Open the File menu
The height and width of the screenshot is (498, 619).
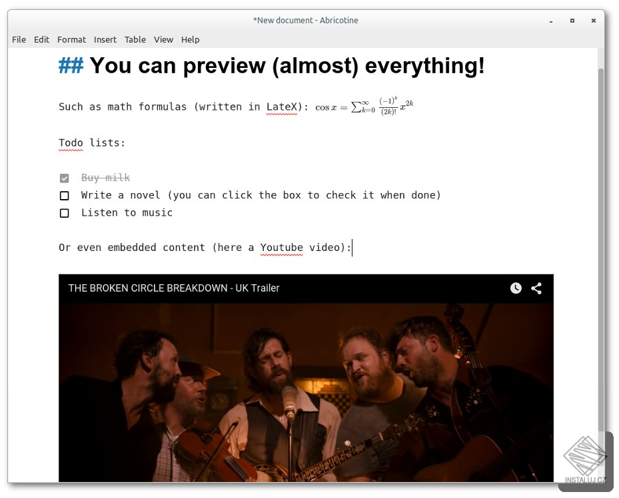[19, 39]
